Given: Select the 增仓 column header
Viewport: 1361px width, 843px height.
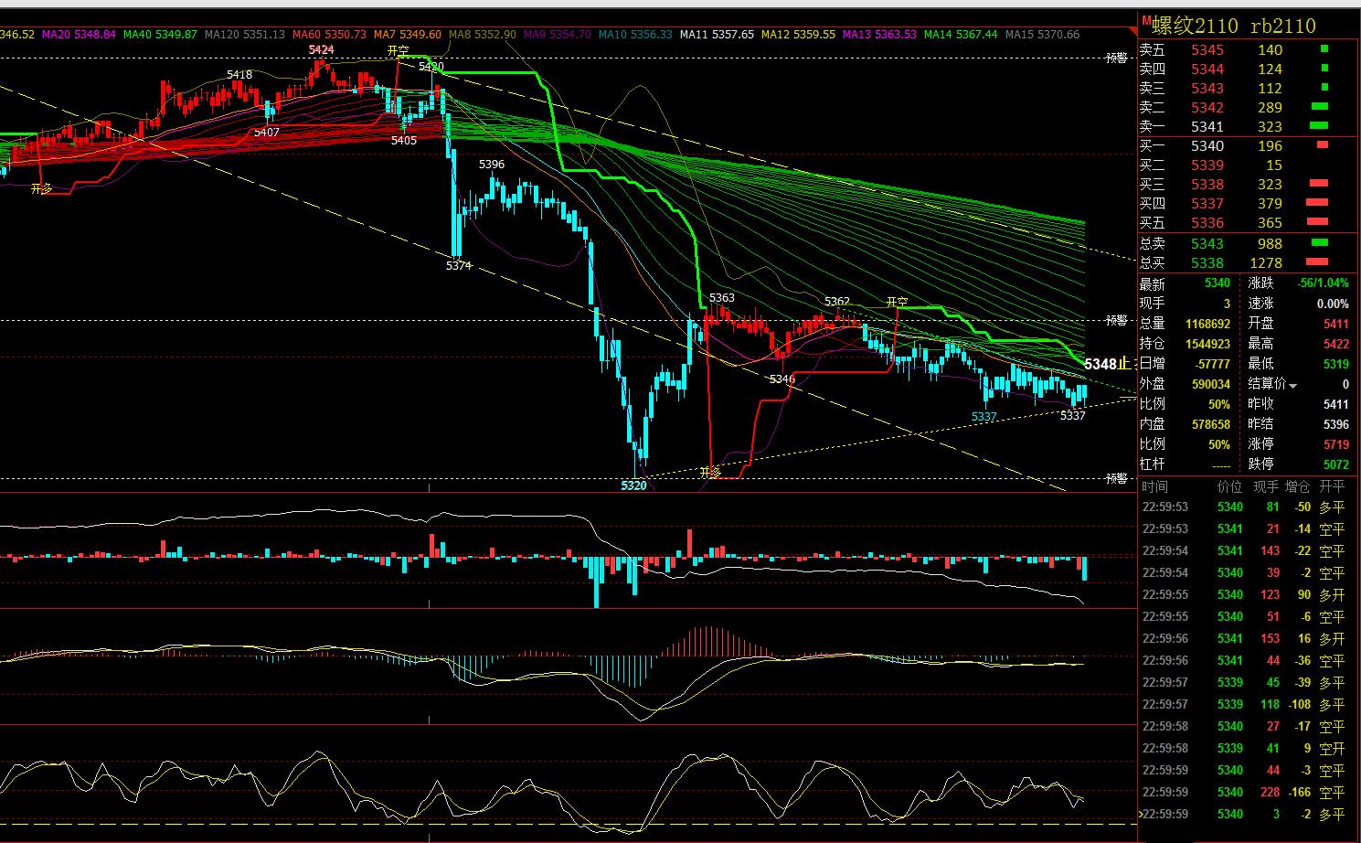Looking at the screenshot, I should pos(1297,486).
